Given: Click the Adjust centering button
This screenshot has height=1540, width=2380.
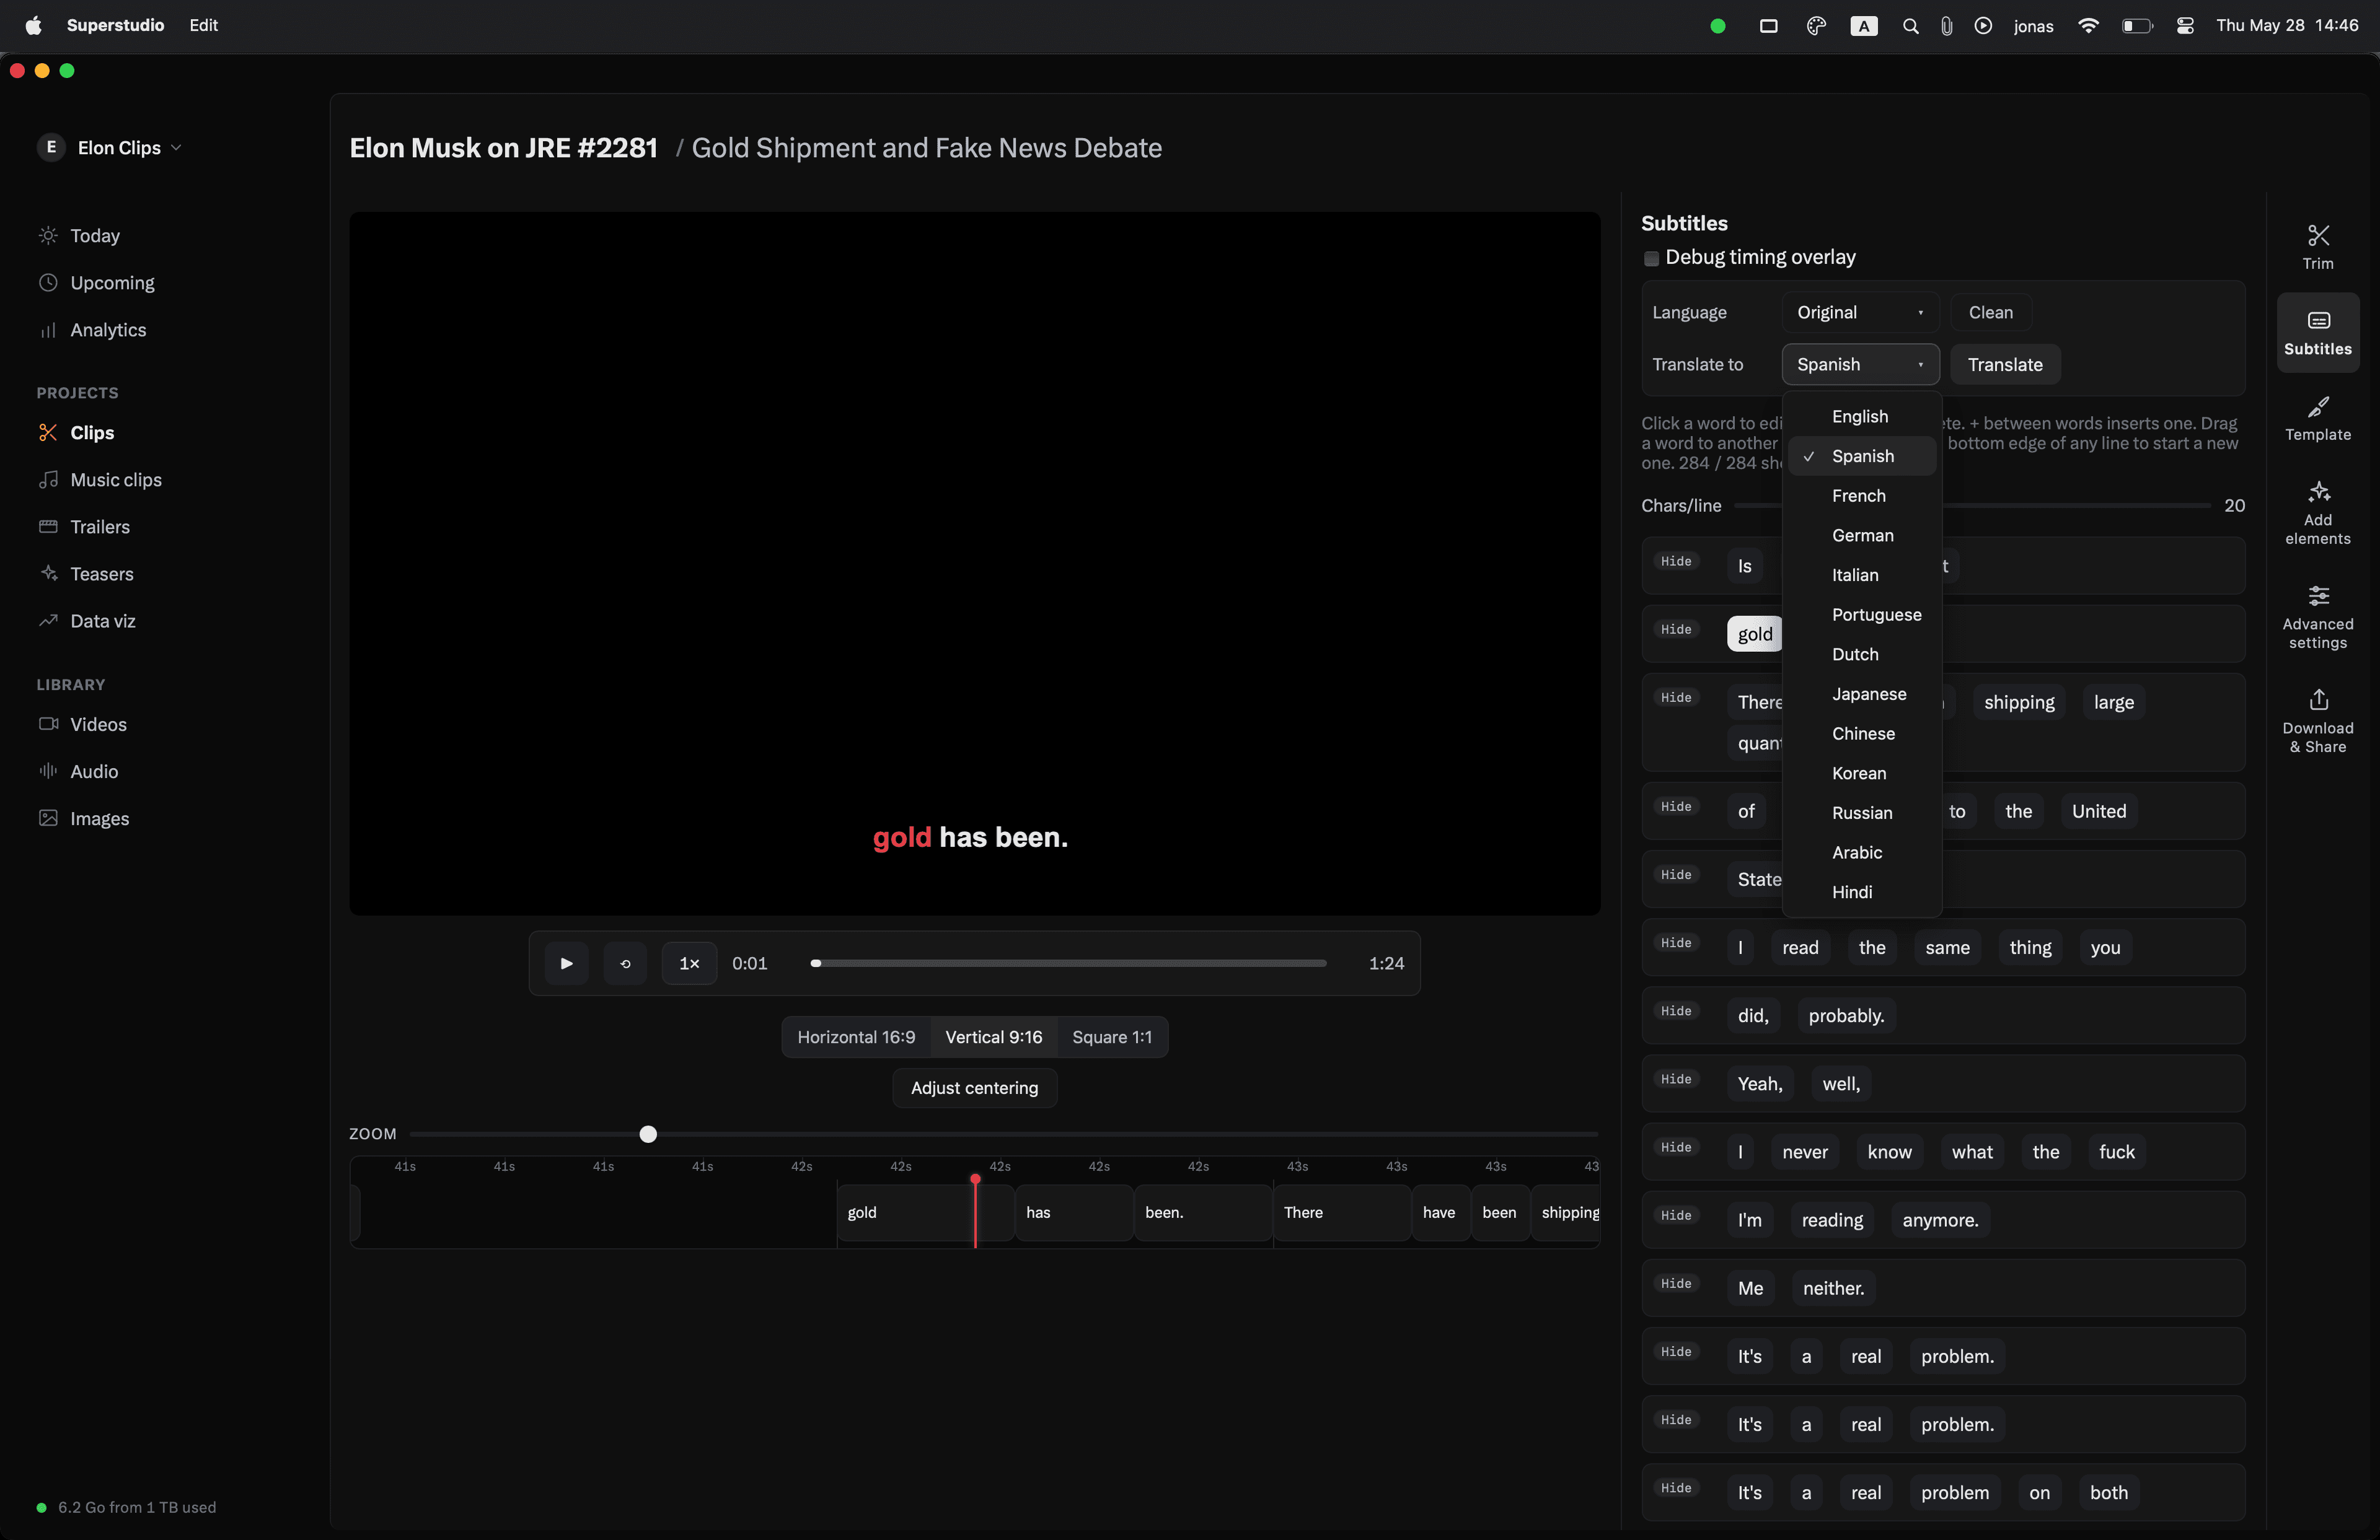Looking at the screenshot, I should [x=974, y=1087].
